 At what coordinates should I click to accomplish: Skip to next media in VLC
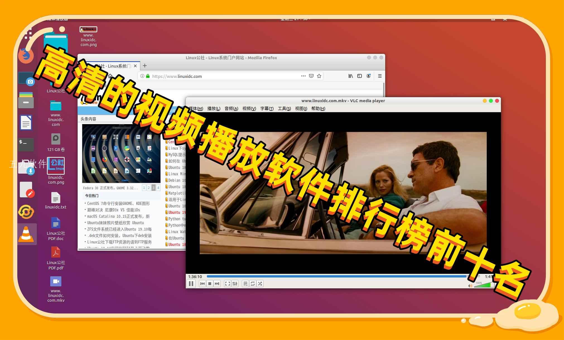217,284
